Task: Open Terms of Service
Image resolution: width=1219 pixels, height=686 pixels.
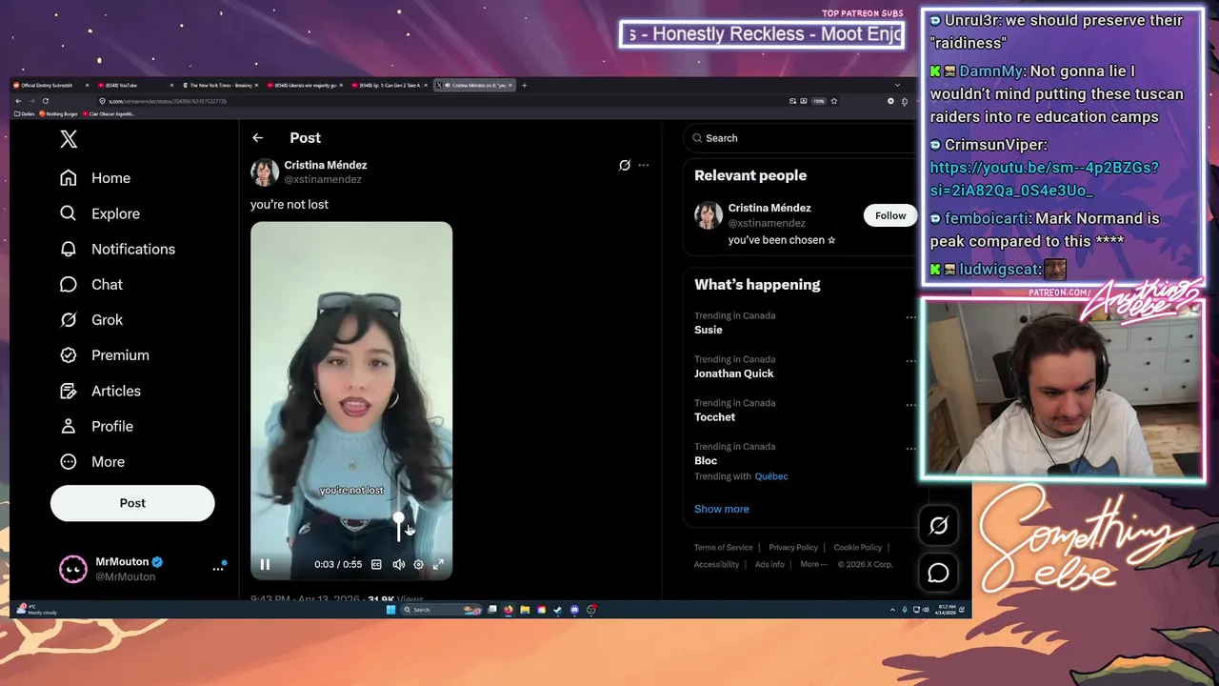Action: click(x=724, y=548)
